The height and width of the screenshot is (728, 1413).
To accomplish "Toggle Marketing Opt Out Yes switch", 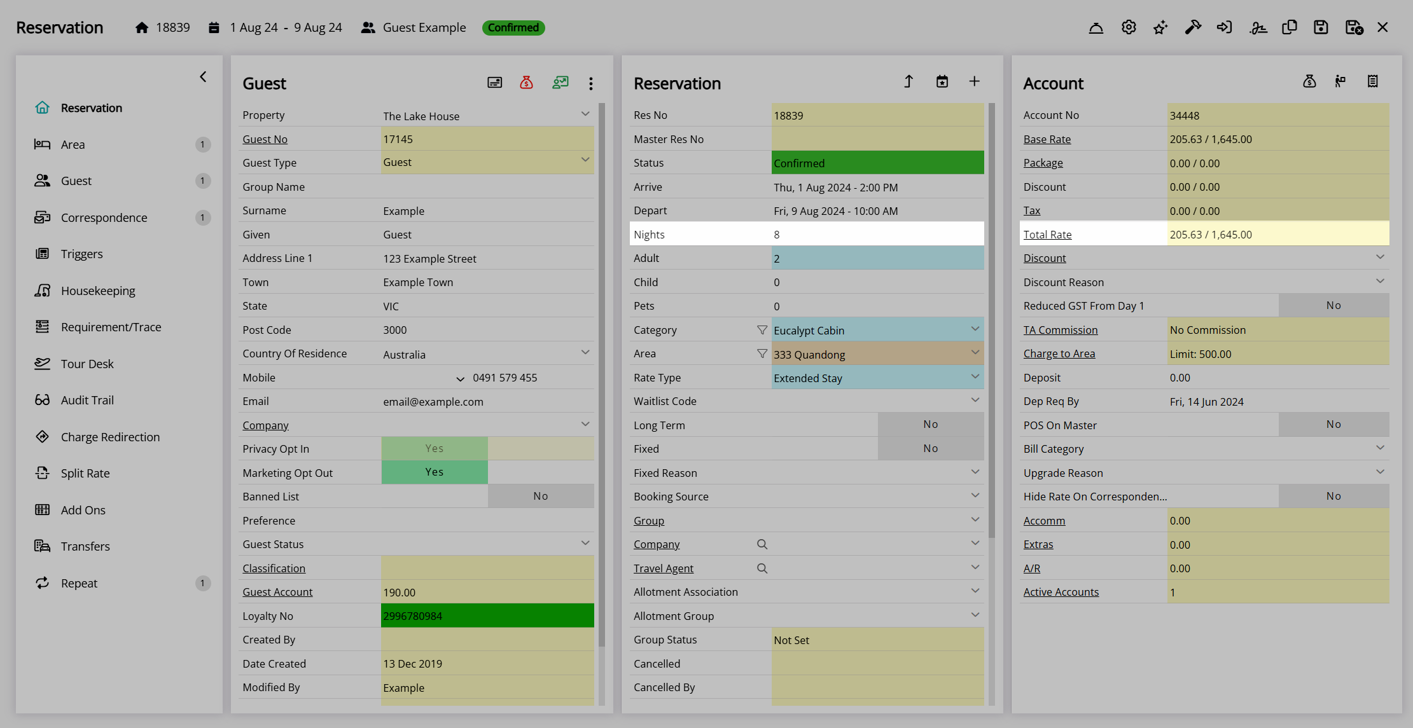I will click(x=435, y=472).
